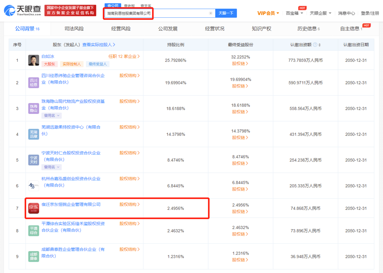
Task: Open 杭州合嘉泓盛创业投资合伙企业 link
Action: point(71,182)
